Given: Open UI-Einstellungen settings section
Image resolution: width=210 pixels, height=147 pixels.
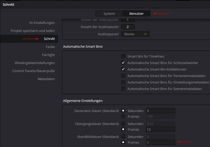Looking at the screenshot, I should [42, 23].
